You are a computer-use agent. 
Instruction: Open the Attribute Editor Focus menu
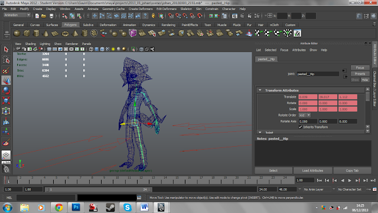(284, 50)
